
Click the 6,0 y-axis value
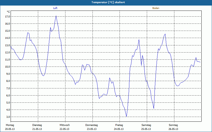[8, 95]
